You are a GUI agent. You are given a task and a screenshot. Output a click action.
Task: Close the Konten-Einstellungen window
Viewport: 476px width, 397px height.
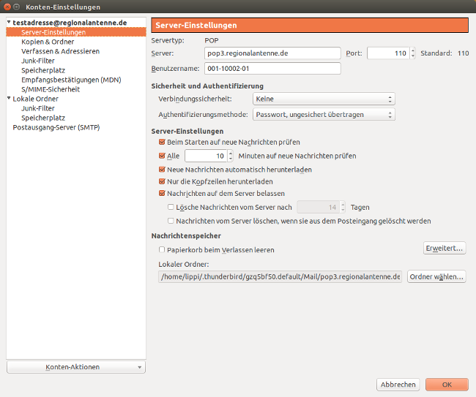coord(9,7)
